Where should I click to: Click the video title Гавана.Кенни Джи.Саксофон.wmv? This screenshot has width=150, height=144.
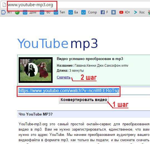[101, 66]
